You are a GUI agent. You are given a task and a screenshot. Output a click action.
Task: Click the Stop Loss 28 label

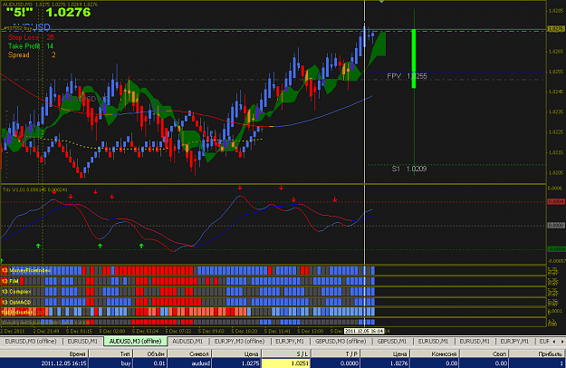31,37
